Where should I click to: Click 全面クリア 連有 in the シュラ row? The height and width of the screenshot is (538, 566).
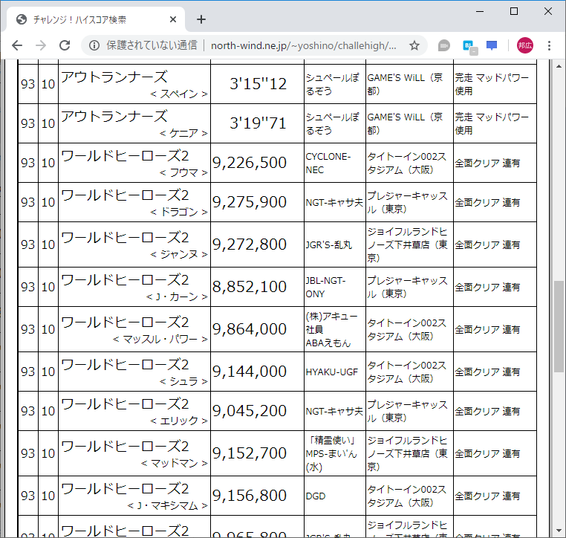[487, 372]
